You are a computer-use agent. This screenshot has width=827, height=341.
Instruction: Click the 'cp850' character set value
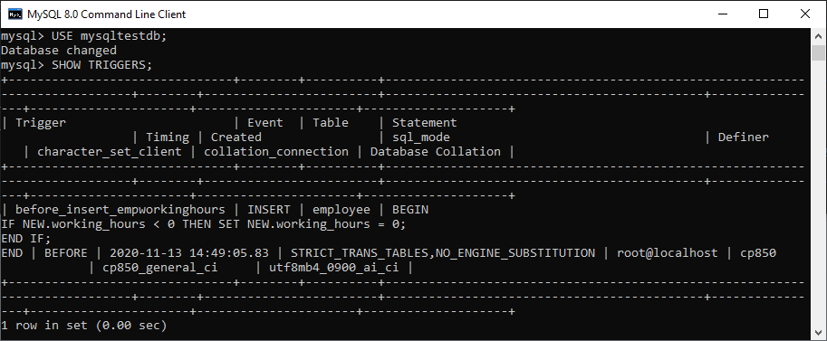click(x=758, y=253)
